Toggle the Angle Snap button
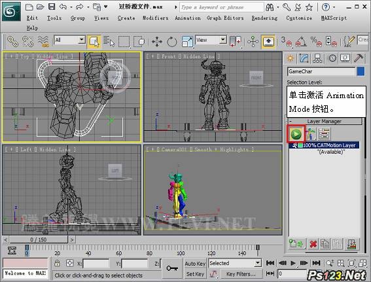The width and height of the screenshot is (371, 282). click(301, 41)
